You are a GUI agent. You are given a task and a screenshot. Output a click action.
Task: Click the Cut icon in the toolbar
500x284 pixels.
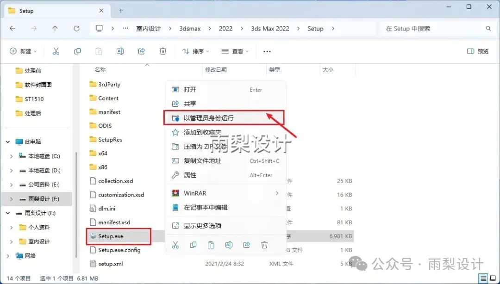(x=56, y=51)
